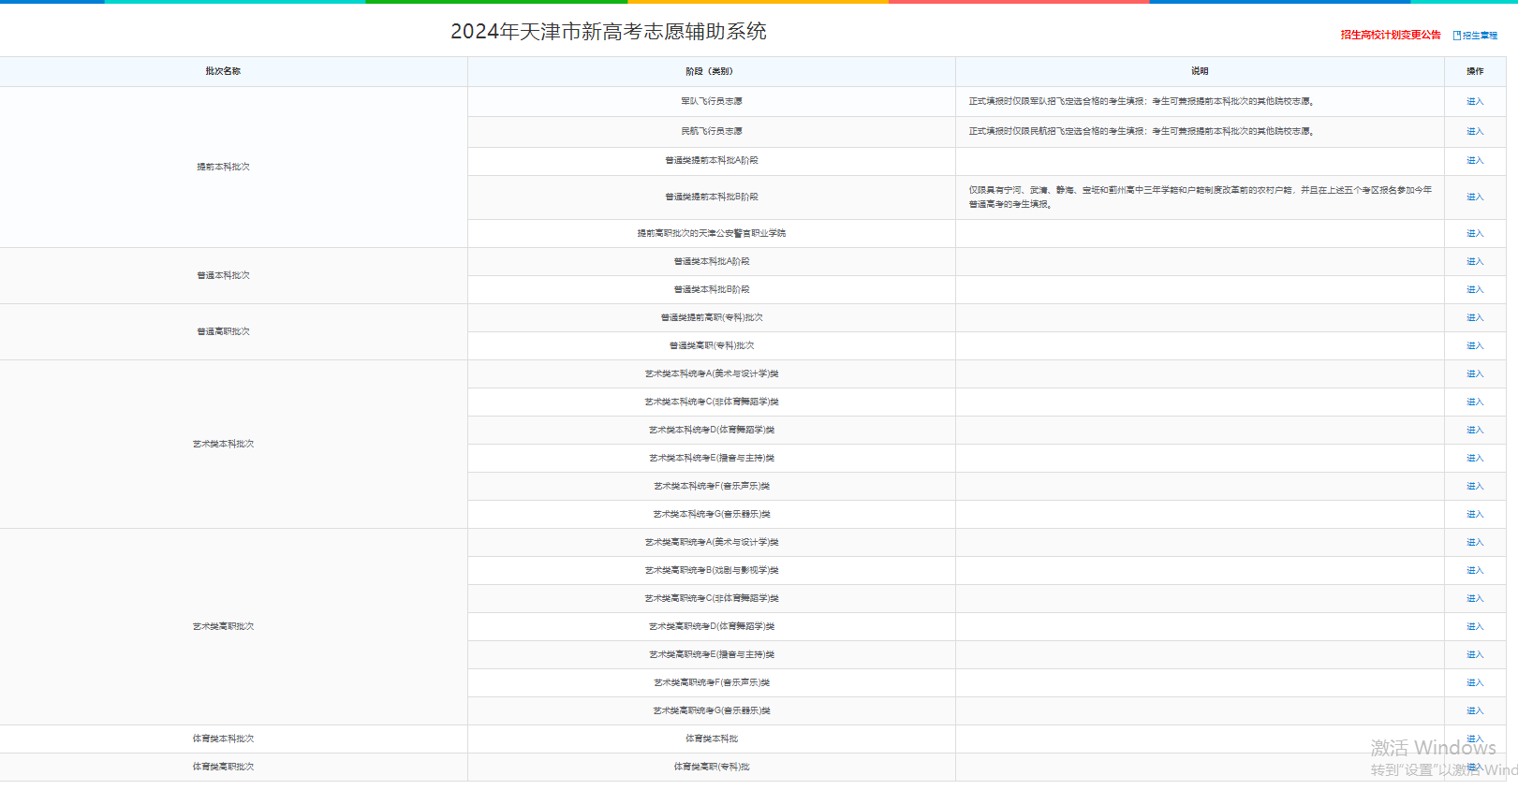Open 进入 for 艺术类本科统考D(体育舞蹈学)类
The image size is (1518, 790).
1474,430
